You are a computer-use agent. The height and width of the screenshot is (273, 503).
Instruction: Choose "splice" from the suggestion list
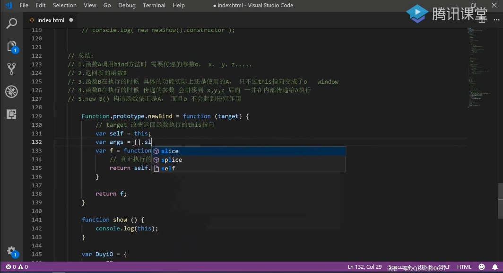point(171,160)
